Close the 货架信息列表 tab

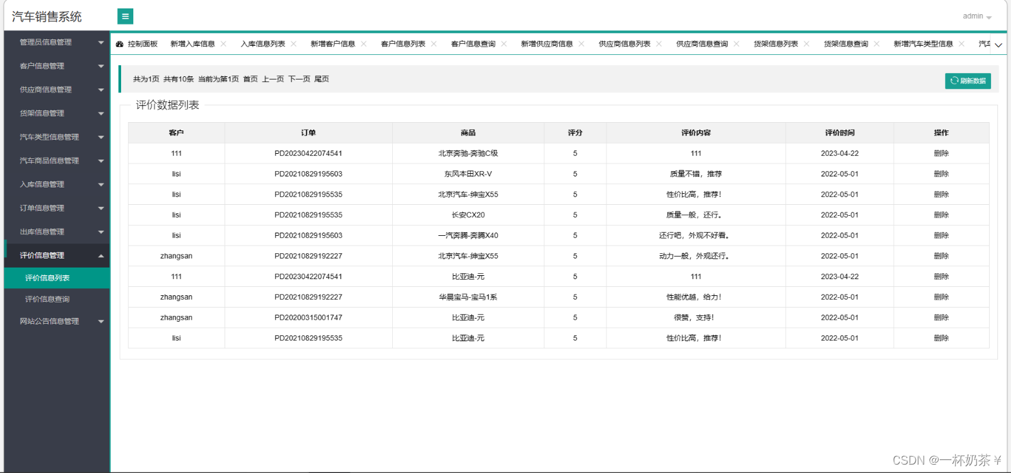click(x=806, y=44)
